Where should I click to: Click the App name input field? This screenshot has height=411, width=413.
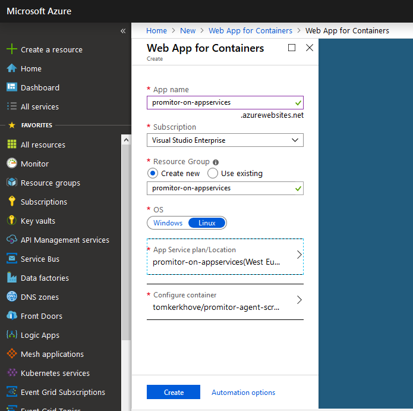click(x=225, y=102)
